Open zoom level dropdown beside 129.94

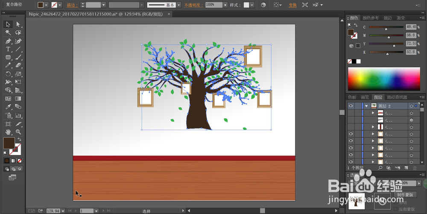tap(63, 211)
